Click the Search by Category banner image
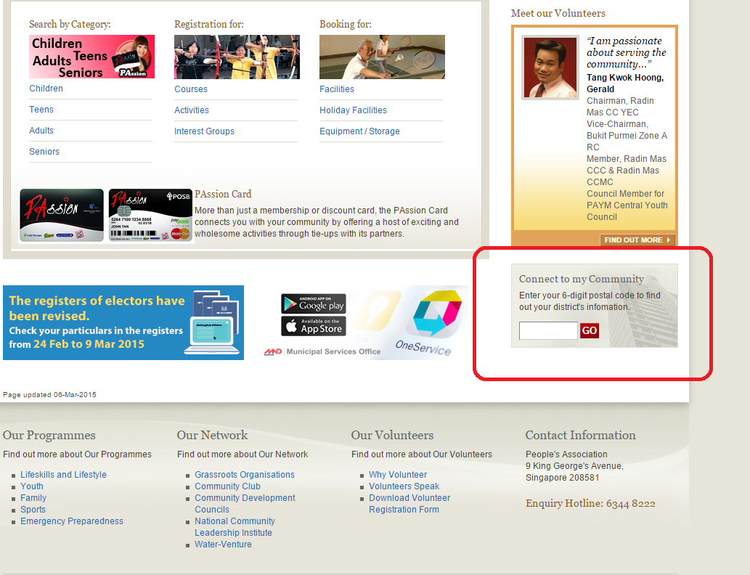This screenshot has height=575, width=750. click(91, 57)
